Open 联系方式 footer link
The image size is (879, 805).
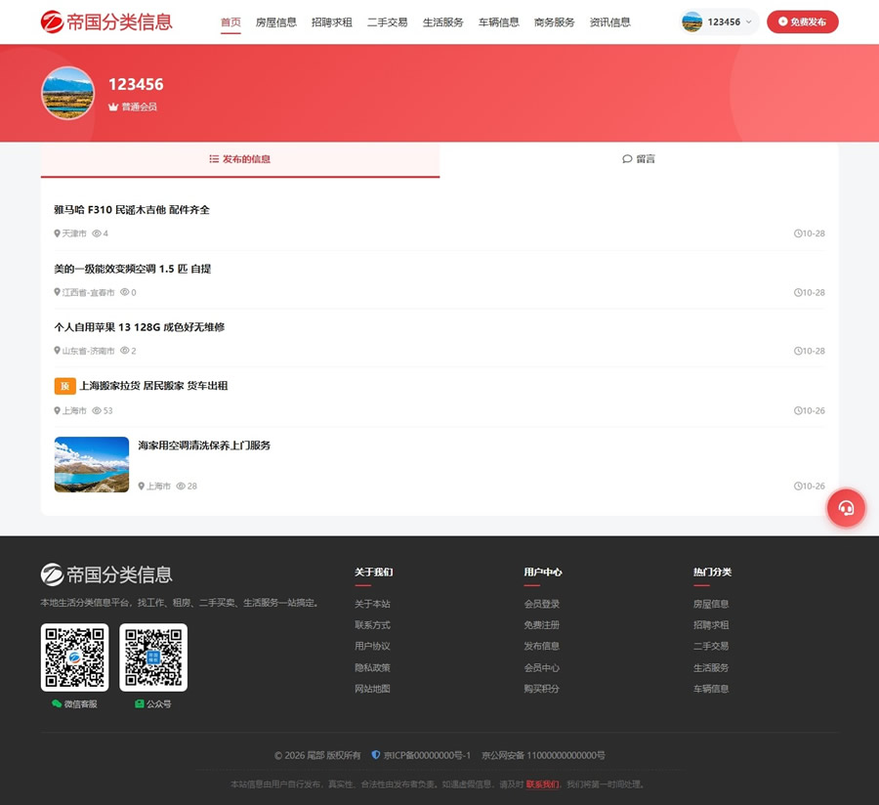coord(372,625)
